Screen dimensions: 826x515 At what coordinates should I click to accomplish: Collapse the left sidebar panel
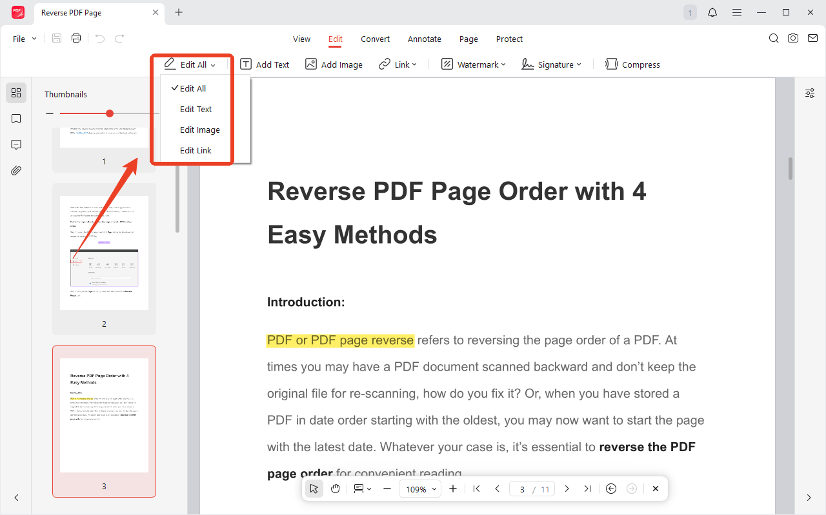pos(16,498)
